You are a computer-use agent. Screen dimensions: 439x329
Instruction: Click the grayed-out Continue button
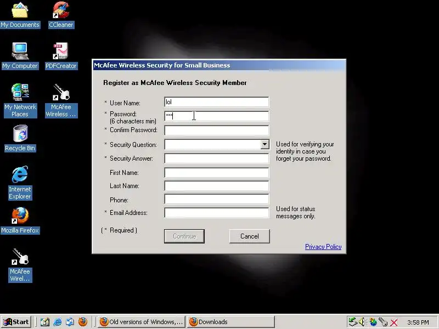point(184,236)
